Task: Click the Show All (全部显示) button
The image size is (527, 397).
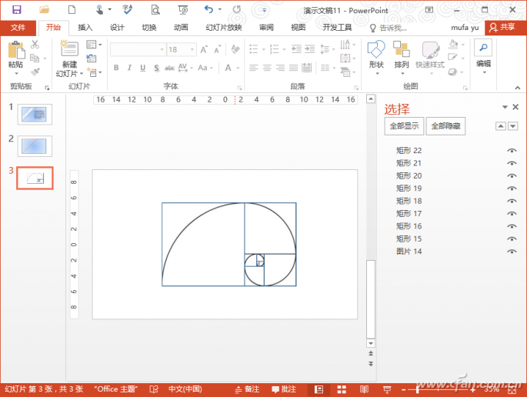Action: click(404, 126)
